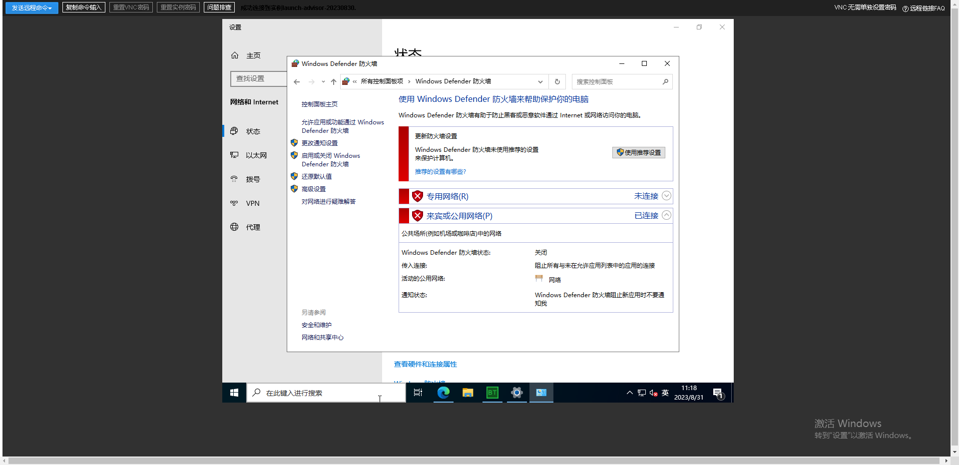Screen dimensions: 959x465
Task: Switch to Control Panel window on taskbar
Action: 541,393
